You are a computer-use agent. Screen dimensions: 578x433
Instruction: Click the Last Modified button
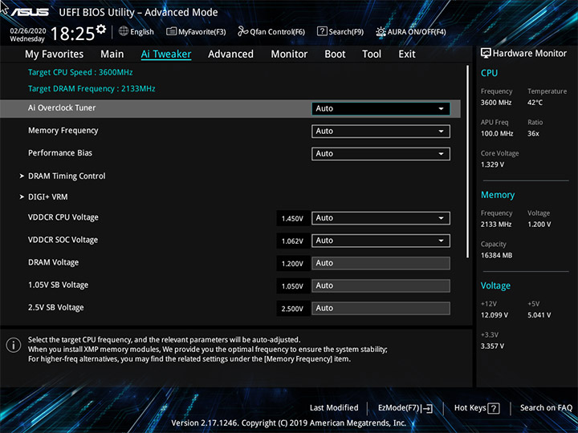(334, 408)
